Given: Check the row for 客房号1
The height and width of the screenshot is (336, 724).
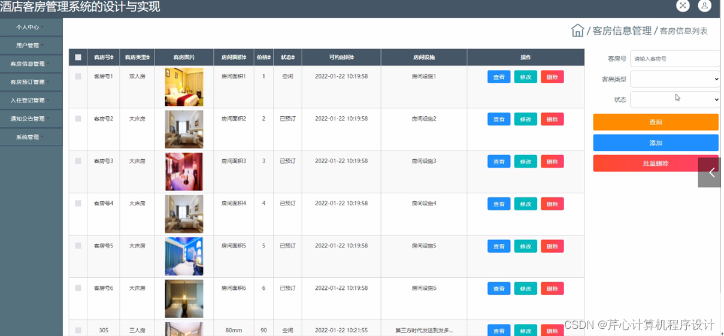Looking at the screenshot, I should pos(78,77).
